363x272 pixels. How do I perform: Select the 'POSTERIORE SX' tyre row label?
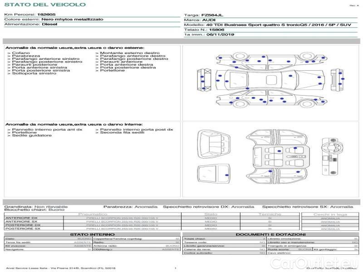click(23, 228)
